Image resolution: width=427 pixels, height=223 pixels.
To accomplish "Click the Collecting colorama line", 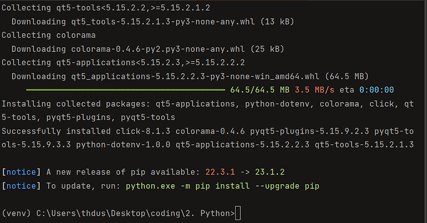I will click(48, 35).
